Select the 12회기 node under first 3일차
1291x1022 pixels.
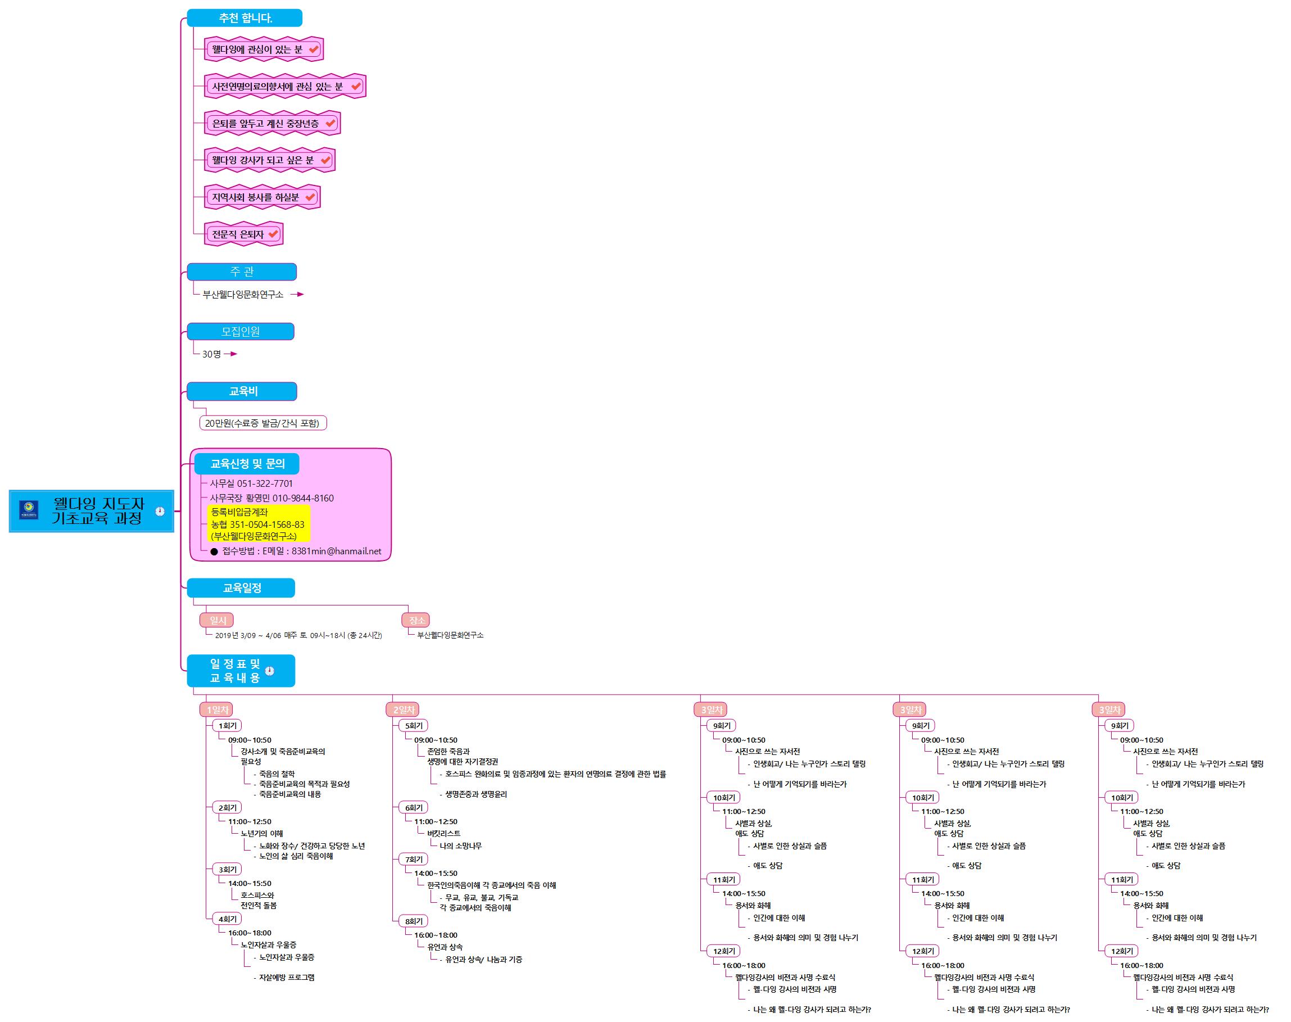click(724, 951)
